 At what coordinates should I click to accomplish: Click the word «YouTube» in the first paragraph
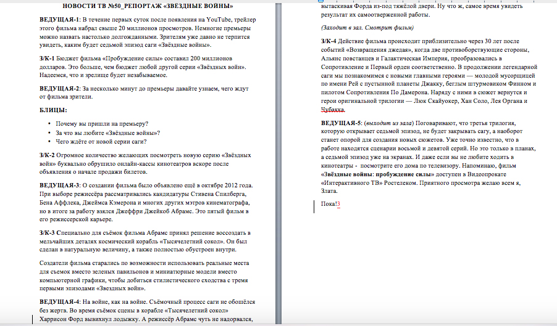click(x=219, y=20)
